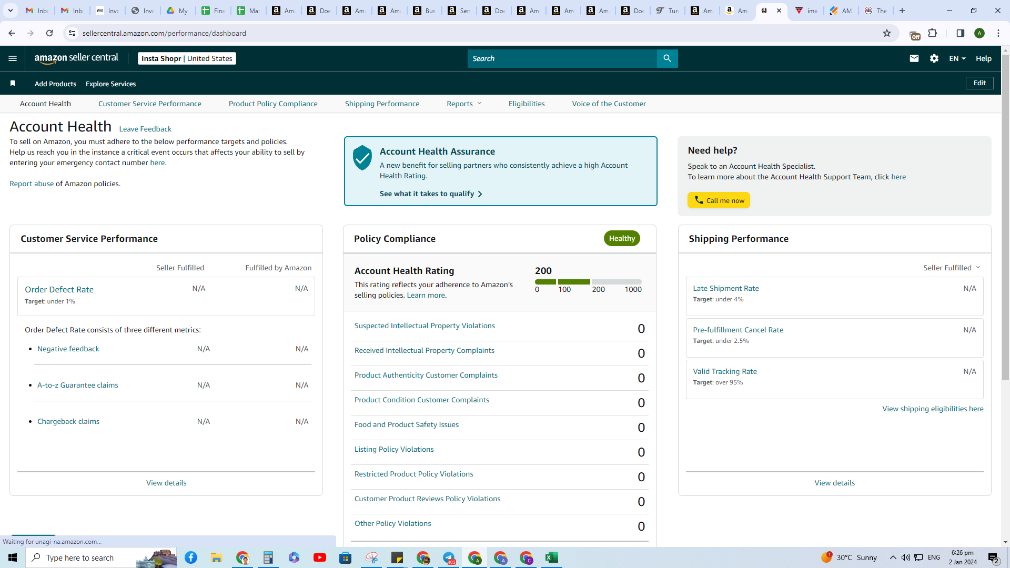The image size is (1010, 568).
Task: Open the messages envelope icon
Action: 914,58
